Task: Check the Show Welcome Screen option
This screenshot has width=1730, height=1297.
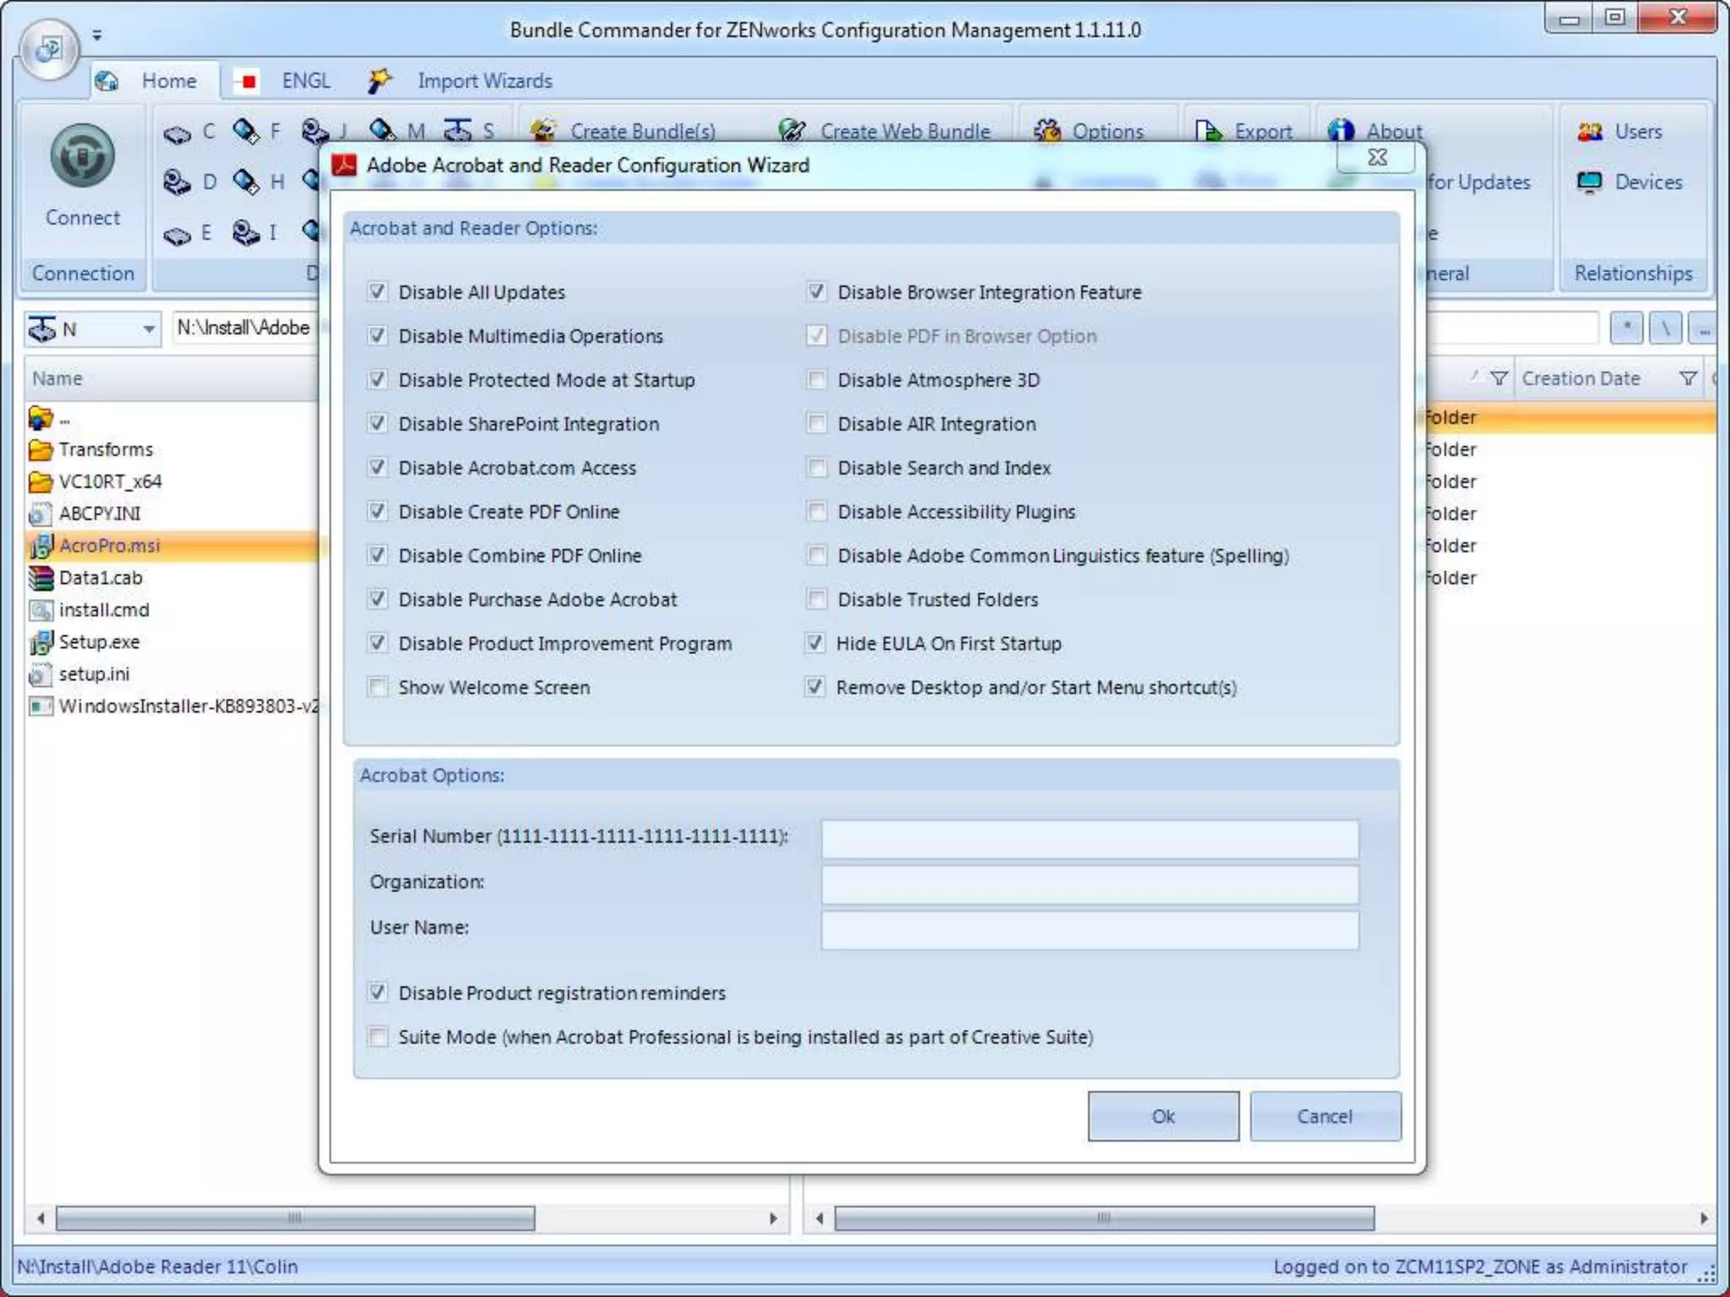Action: [x=378, y=687]
